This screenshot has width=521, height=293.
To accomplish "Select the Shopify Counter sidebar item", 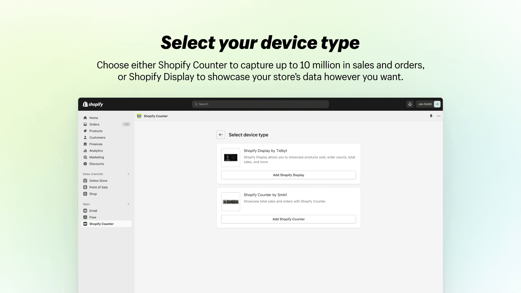I will (101, 224).
